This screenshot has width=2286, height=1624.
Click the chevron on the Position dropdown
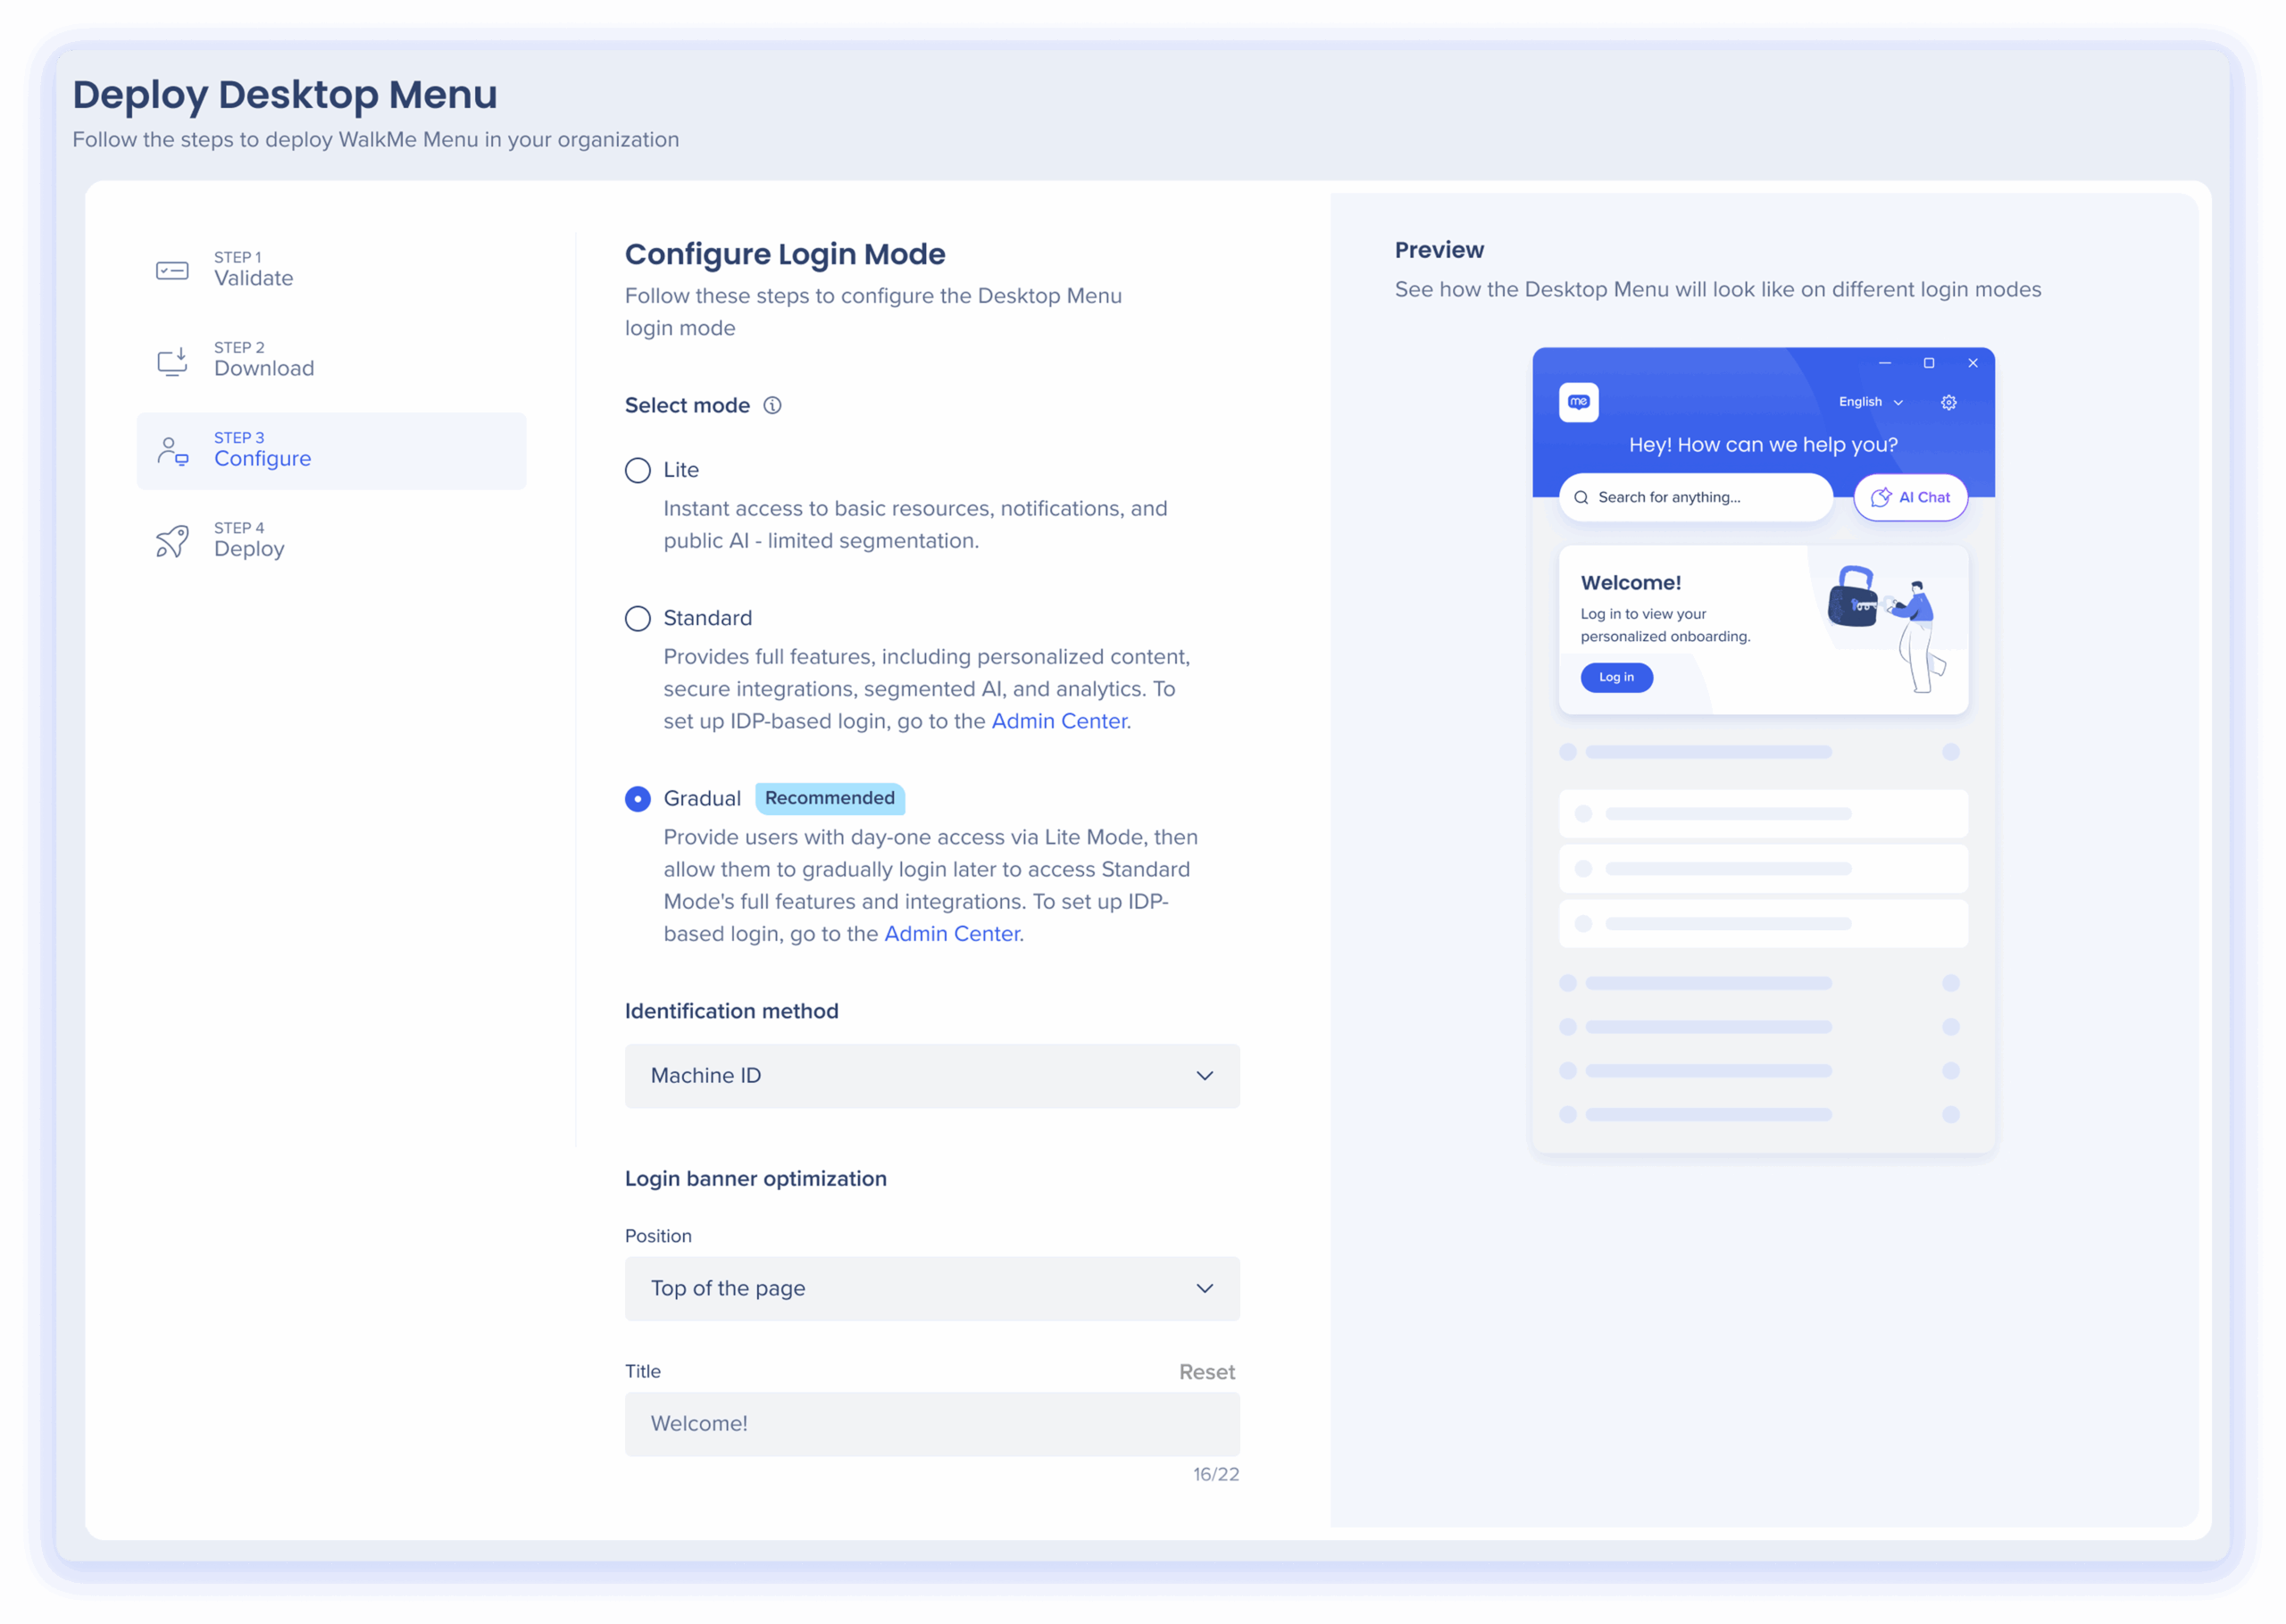(1204, 1289)
